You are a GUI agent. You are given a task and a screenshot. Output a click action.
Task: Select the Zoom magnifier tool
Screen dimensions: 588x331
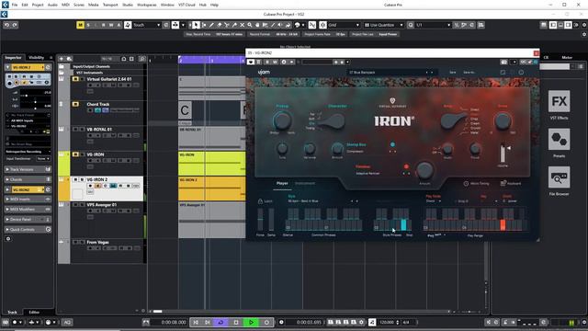pyautogui.click(x=250, y=25)
